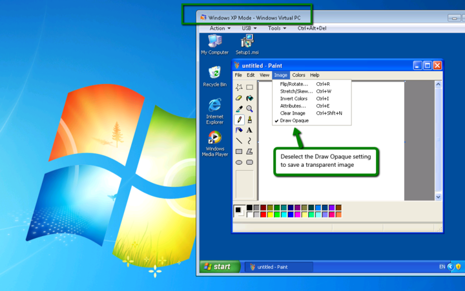Pick the Eraser tool in Paint
Viewport: 465px width, 291px height.
tap(239, 98)
